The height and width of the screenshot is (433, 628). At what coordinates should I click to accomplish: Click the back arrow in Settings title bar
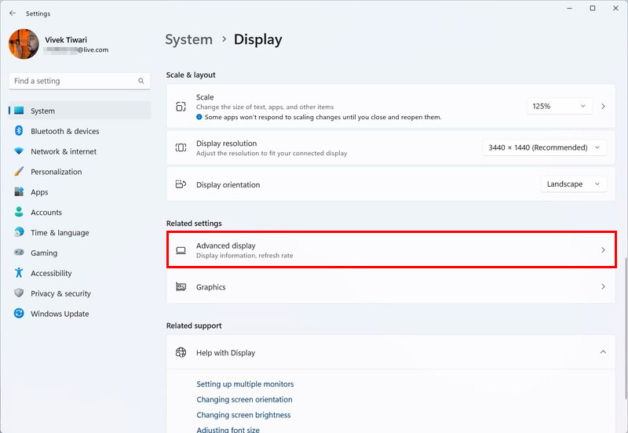13,13
